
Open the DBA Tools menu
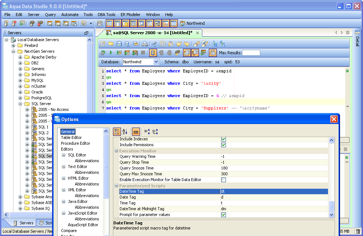pyautogui.click(x=106, y=15)
